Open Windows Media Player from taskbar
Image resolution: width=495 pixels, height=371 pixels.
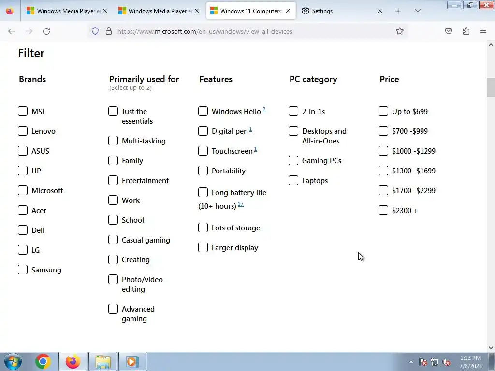pos(133,361)
